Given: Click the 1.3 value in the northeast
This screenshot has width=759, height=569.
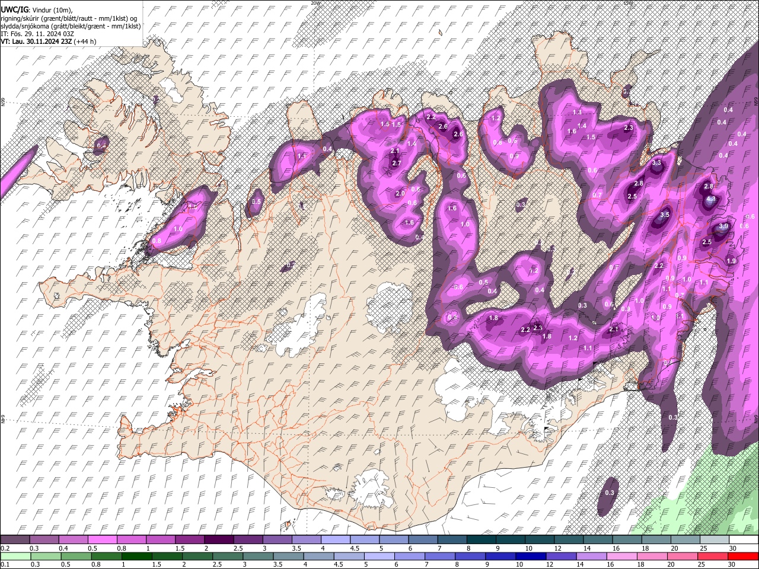Looking at the screenshot, I should 577,112.
